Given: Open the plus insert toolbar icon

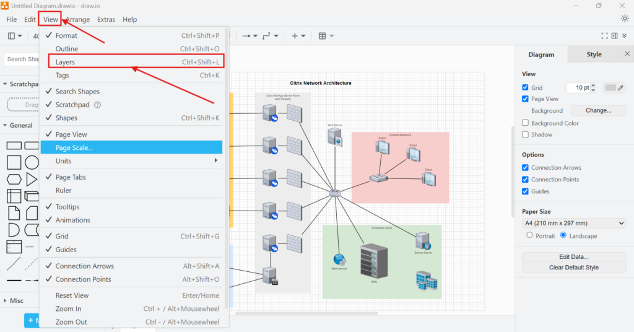Looking at the screenshot, I should coord(298,36).
